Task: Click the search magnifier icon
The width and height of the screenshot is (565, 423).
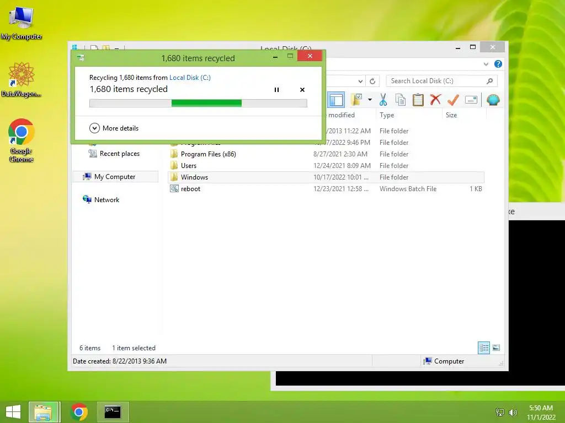Action: (490, 81)
